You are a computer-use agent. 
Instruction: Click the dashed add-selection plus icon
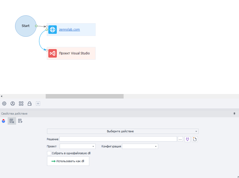click(38, 104)
